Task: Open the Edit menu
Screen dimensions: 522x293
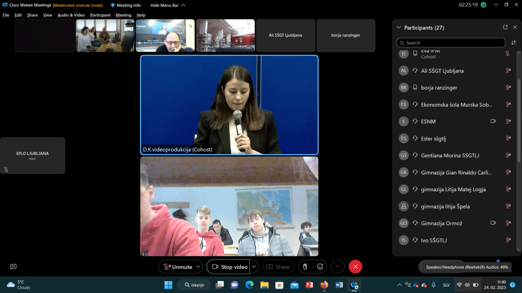Action: coord(18,15)
